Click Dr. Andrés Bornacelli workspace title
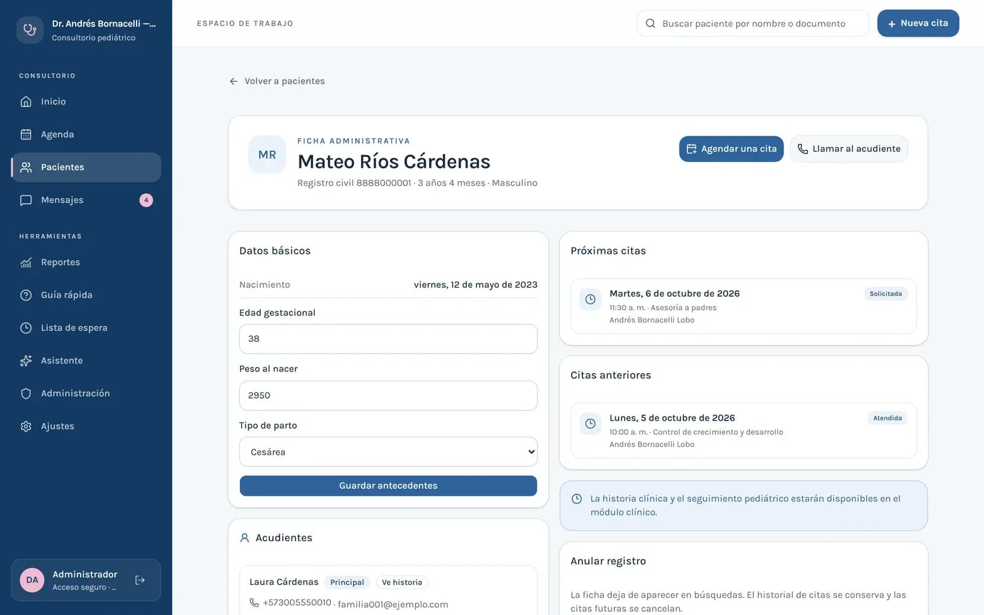The height and width of the screenshot is (615, 984). point(104,23)
